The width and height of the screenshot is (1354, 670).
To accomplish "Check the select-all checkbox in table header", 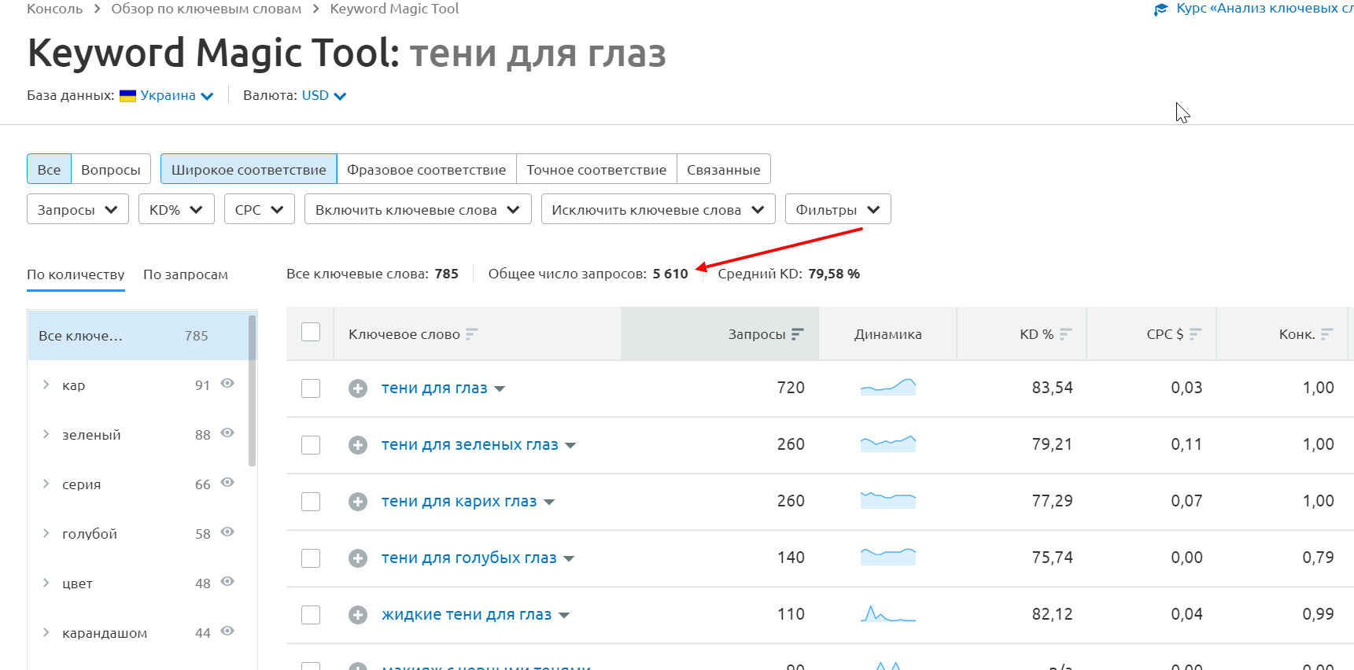I will click(311, 332).
